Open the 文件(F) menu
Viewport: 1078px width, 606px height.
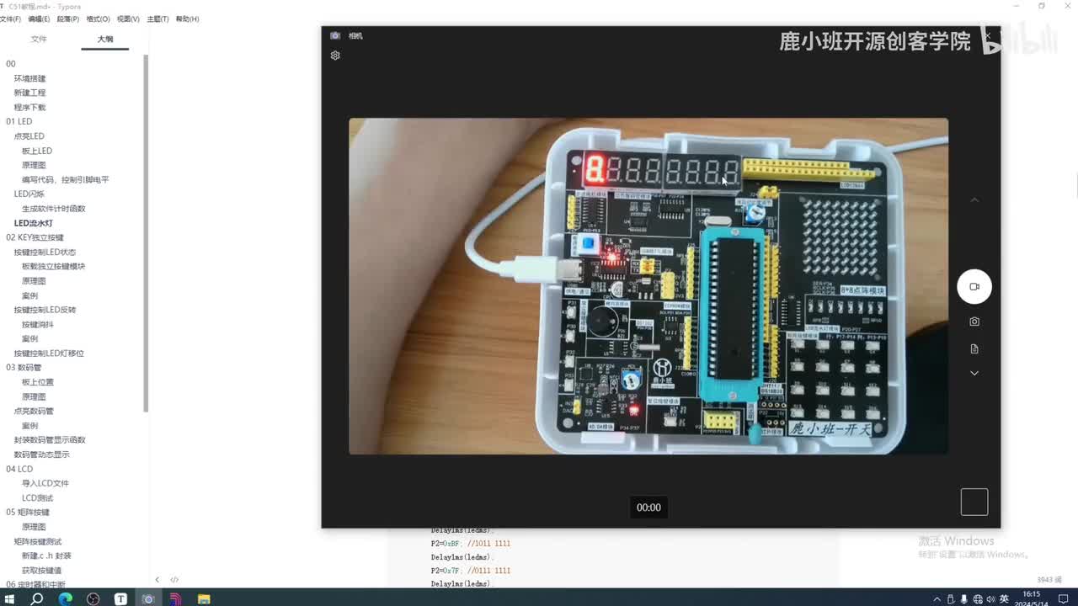tap(10, 19)
